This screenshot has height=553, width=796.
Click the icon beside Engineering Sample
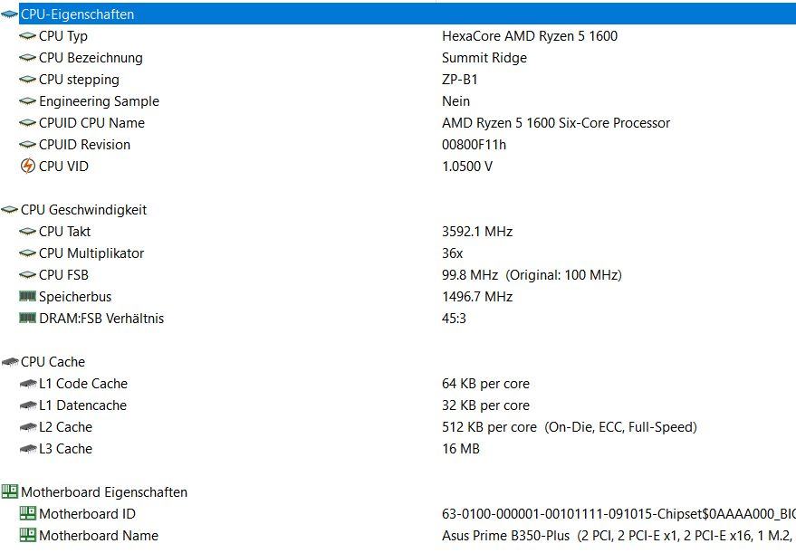click(x=27, y=101)
